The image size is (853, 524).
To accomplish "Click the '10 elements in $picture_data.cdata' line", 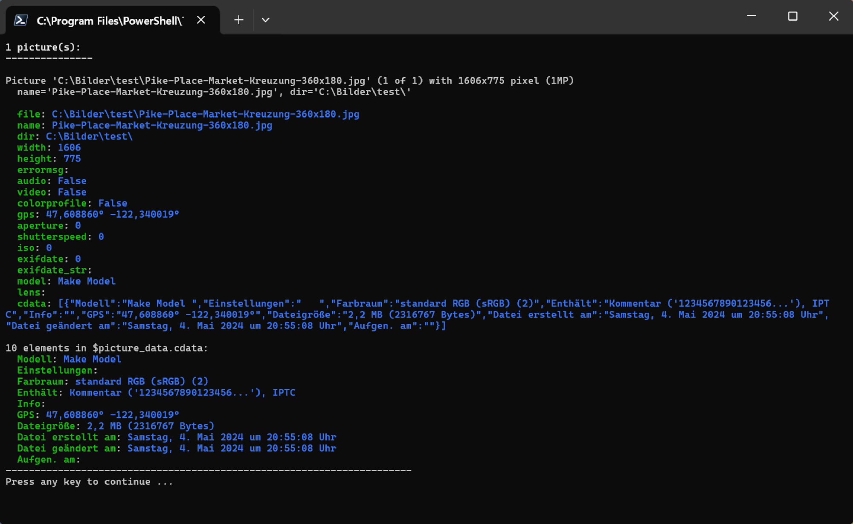I will tap(107, 348).
